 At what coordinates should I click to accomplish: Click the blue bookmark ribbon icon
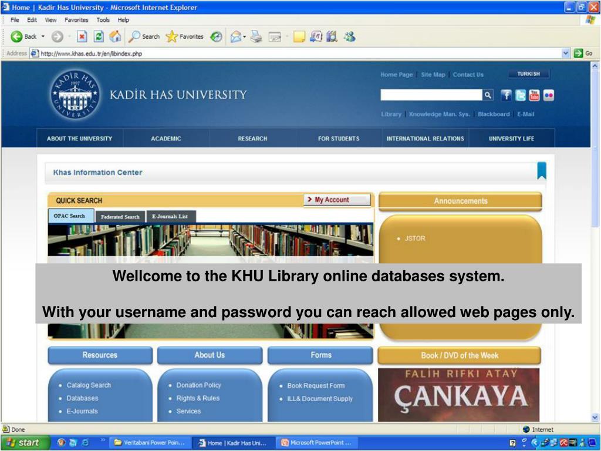coord(542,171)
